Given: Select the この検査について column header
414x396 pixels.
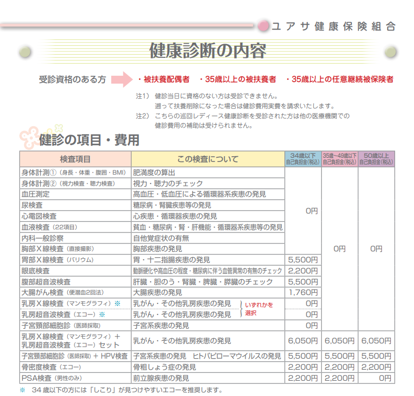Looking at the screenshot, I should [x=207, y=159].
